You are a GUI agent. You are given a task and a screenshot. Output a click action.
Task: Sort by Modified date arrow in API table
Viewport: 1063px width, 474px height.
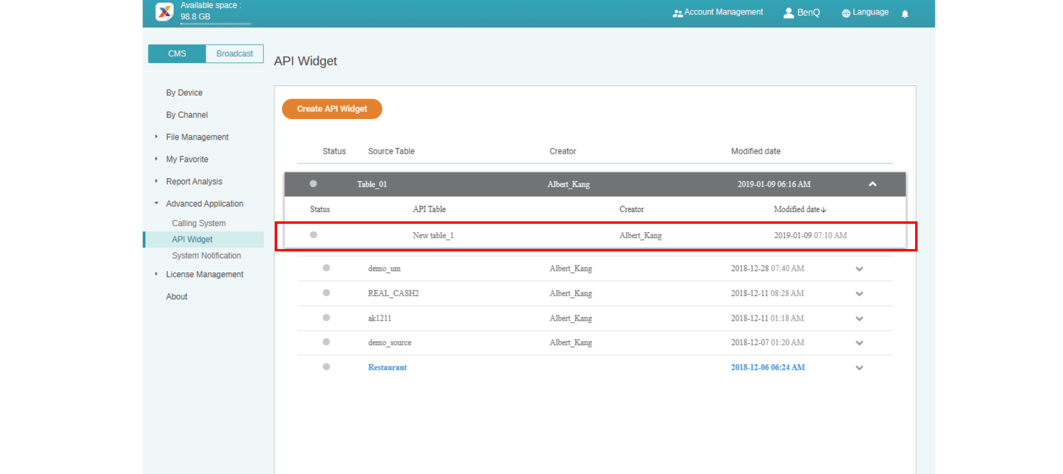[x=824, y=210]
